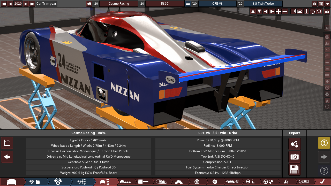Click the engine family icon in top bar
331x186 pixels.
point(188,4)
